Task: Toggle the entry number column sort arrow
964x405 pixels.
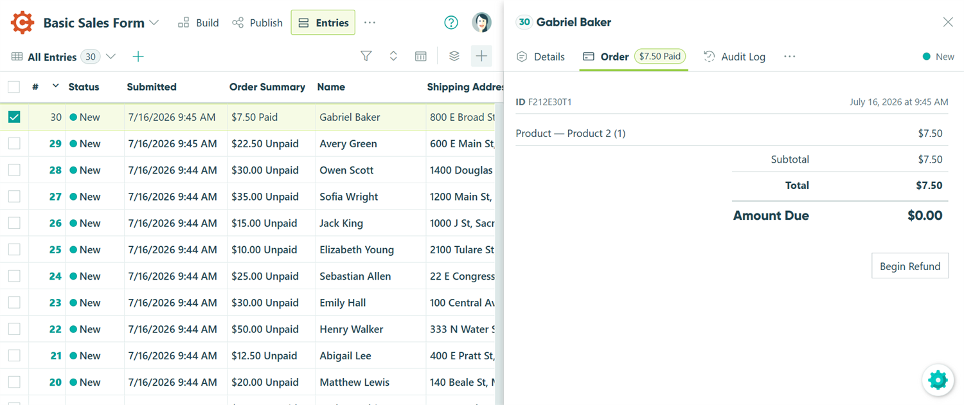Action: 55,86
